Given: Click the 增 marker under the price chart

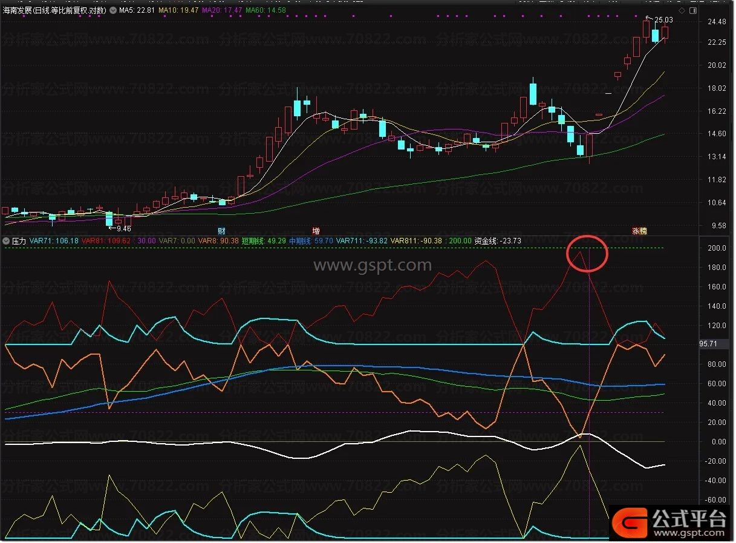Looking at the screenshot, I should 316,231.
